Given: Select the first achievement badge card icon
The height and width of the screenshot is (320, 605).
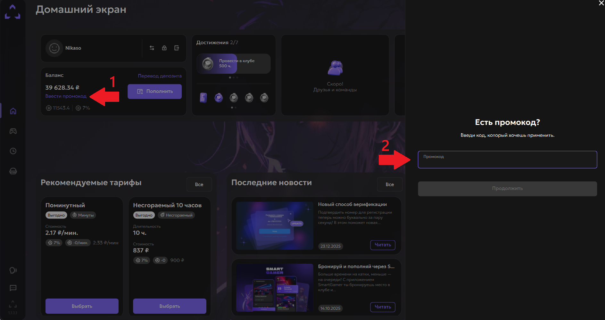Looking at the screenshot, I should [x=203, y=97].
